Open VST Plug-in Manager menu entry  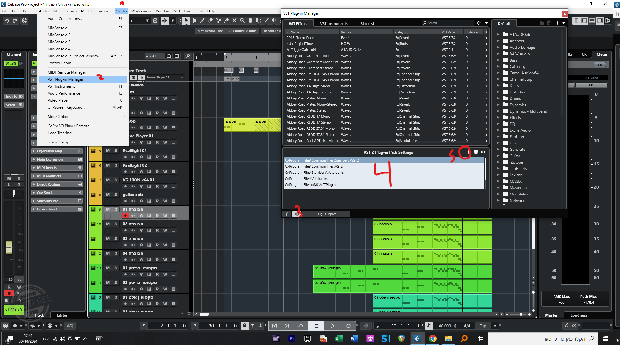[83, 79]
